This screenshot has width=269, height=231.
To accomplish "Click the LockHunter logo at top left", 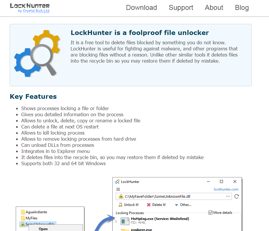I will pyautogui.click(x=29, y=6).
